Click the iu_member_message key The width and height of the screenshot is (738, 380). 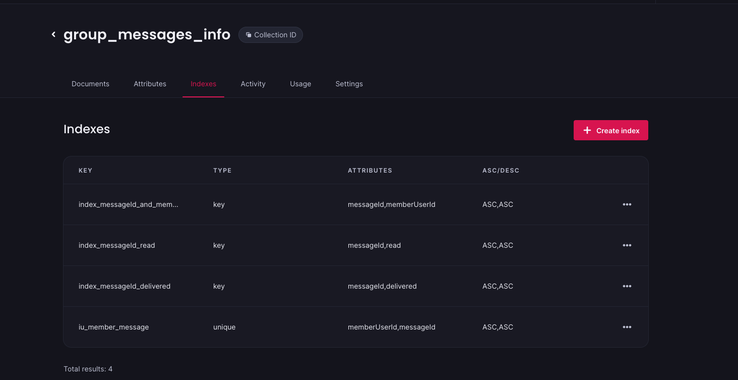[114, 327]
